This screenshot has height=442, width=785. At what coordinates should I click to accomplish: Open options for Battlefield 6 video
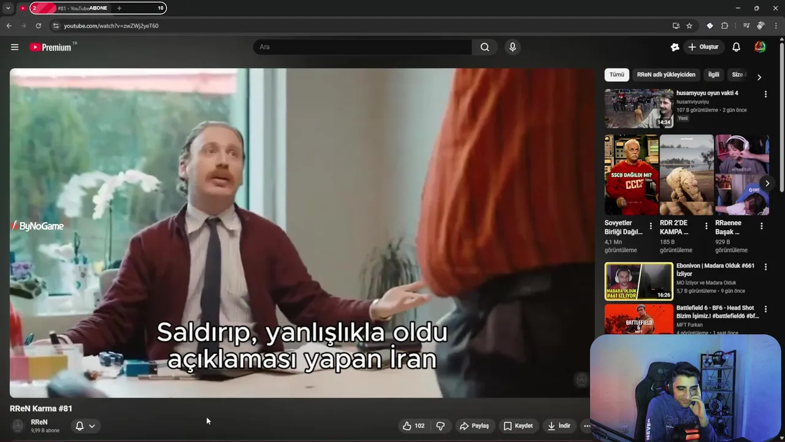[x=765, y=309]
